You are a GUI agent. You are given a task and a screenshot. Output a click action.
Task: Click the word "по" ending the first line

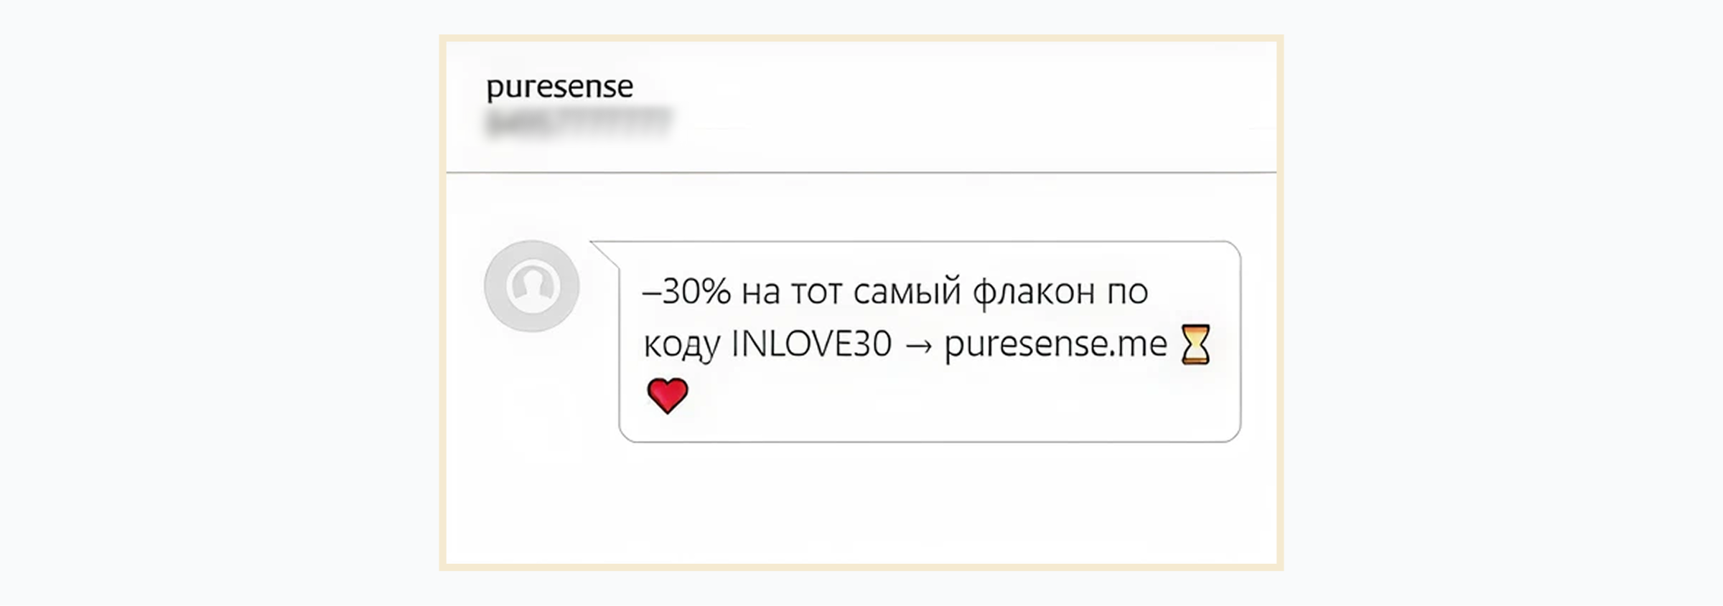click(1128, 293)
